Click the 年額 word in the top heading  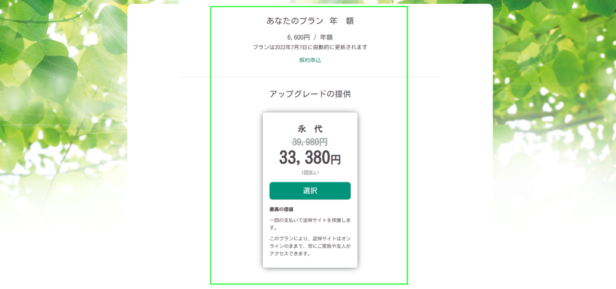tap(341, 21)
